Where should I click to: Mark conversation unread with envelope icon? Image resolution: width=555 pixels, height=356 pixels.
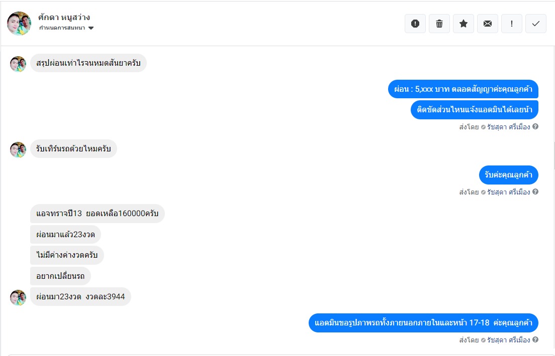pyautogui.click(x=488, y=24)
